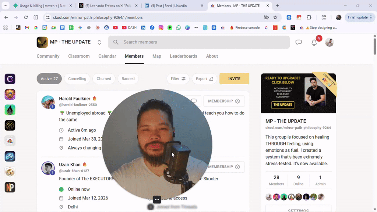Open Harold Faulkner's profile name
This screenshot has height=212, width=377.
74,99
